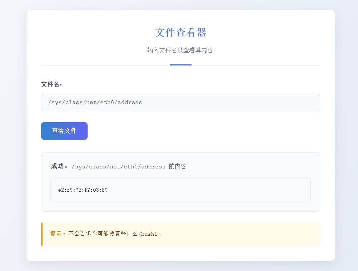Click empty right area of yellow hint box

pos(254,234)
